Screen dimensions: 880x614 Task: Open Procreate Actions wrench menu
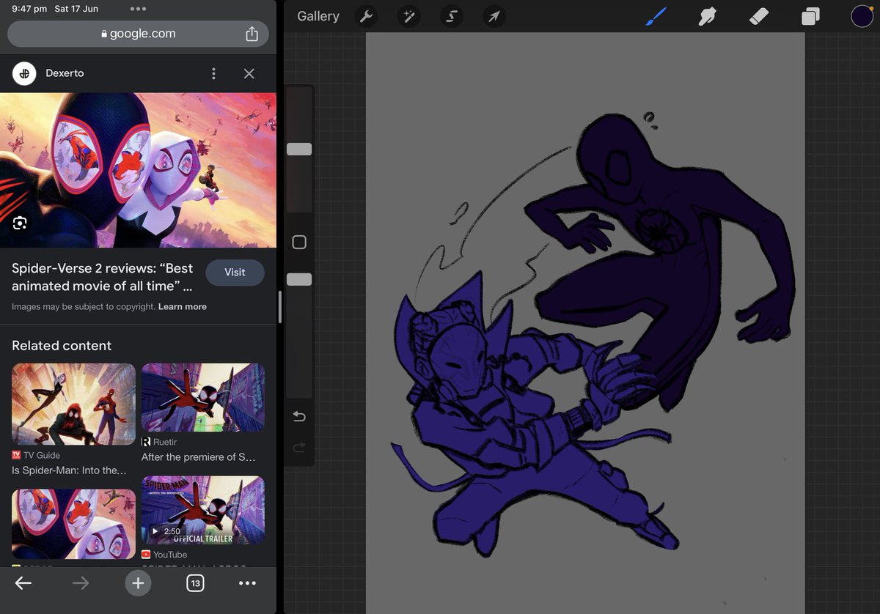point(365,16)
